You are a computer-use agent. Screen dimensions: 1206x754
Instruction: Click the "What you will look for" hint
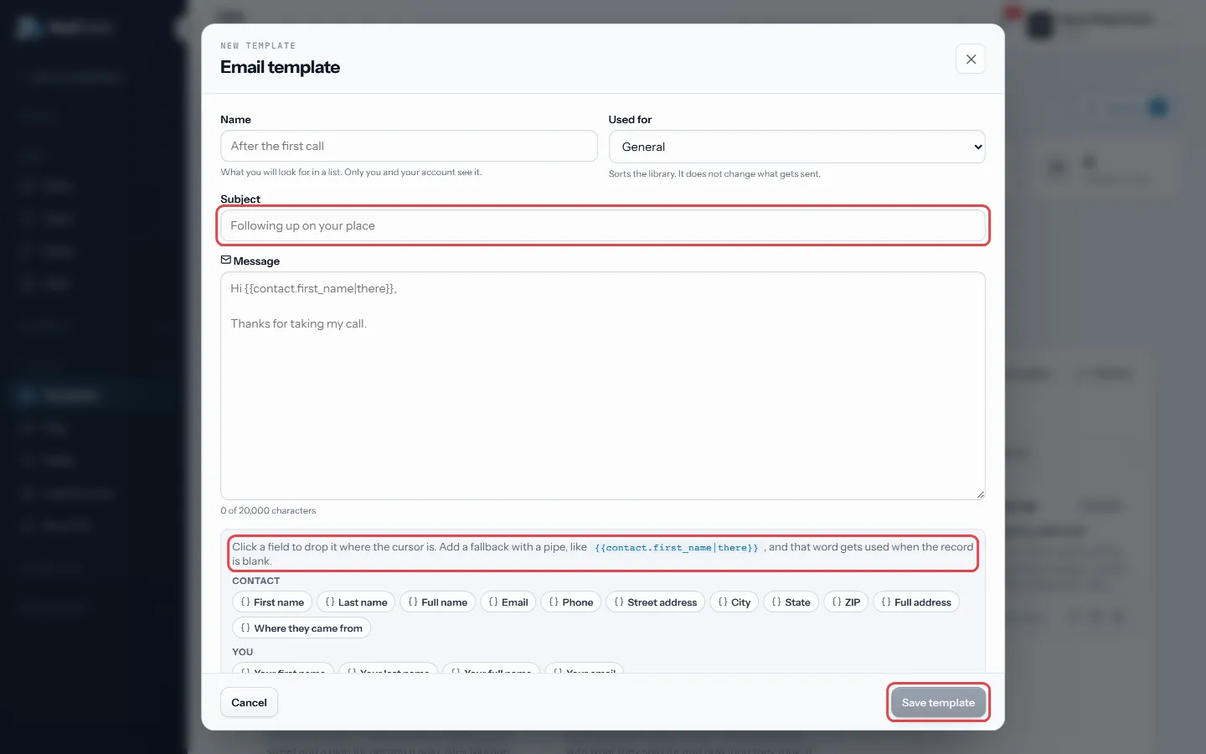click(351, 173)
